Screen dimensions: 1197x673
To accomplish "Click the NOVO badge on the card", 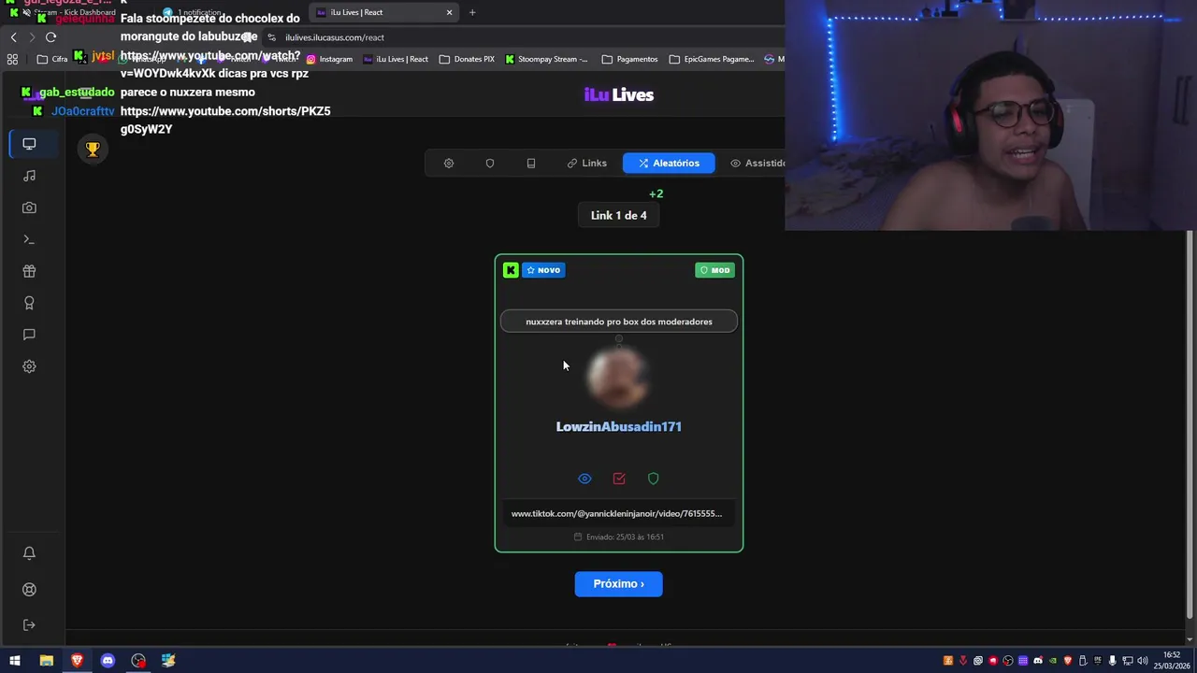I will coord(543,270).
